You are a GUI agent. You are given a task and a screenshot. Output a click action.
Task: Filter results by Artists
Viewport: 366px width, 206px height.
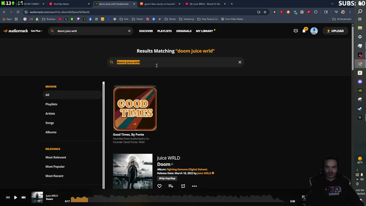(50, 114)
